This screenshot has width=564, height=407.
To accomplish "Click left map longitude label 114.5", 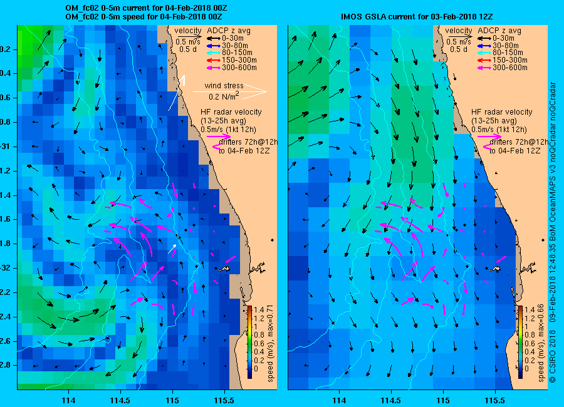I will [x=120, y=400].
